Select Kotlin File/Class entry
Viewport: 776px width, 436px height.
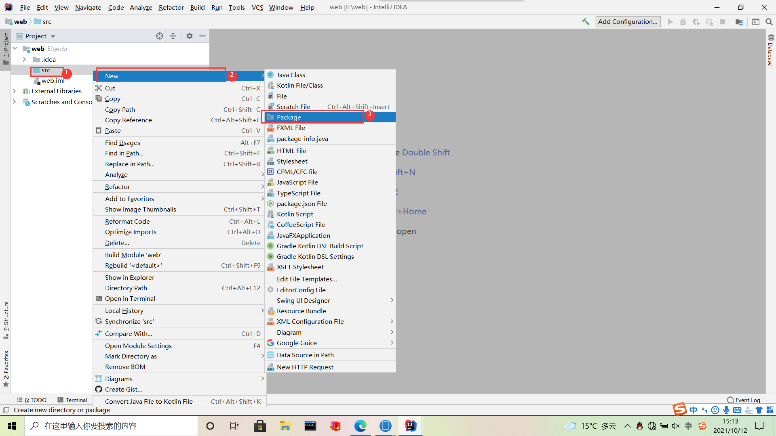(x=330, y=85)
